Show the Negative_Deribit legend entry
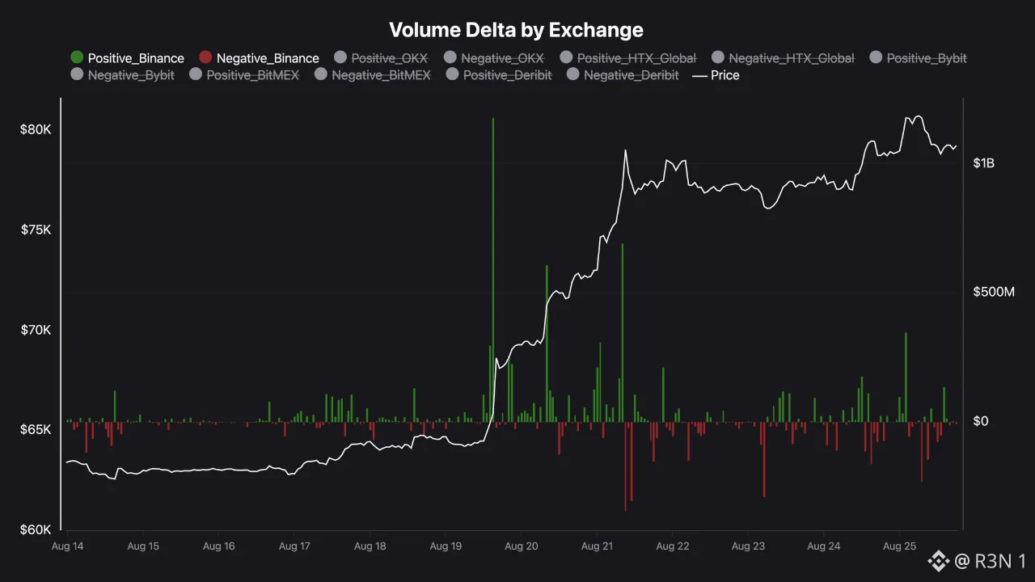The image size is (1035, 582). tap(623, 75)
